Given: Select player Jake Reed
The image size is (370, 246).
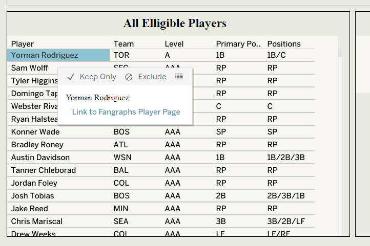Looking at the screenshot, I should click(x=30, y=209).
